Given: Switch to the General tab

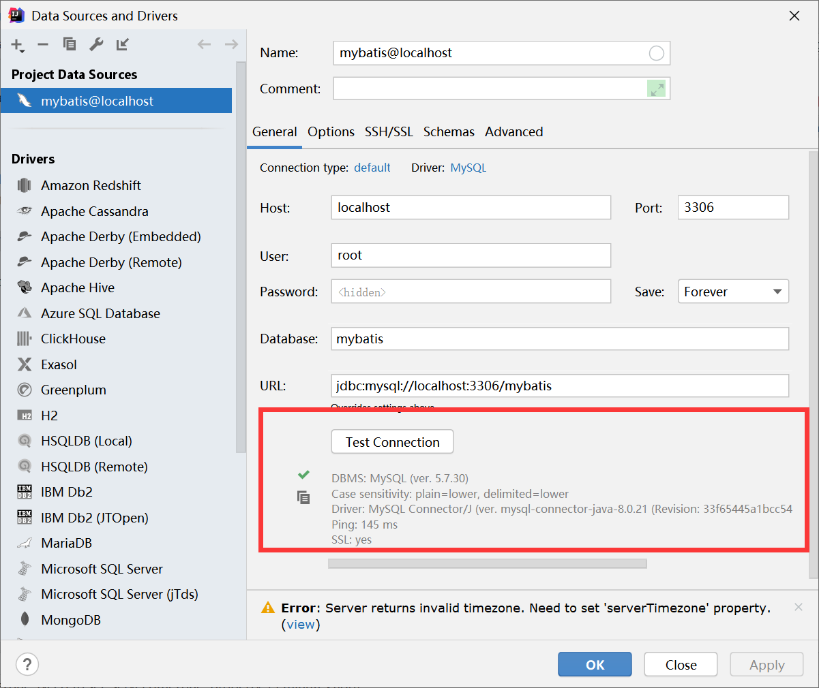Looking at the screenshot, I should pyautogui.click(x=275, y=132).
